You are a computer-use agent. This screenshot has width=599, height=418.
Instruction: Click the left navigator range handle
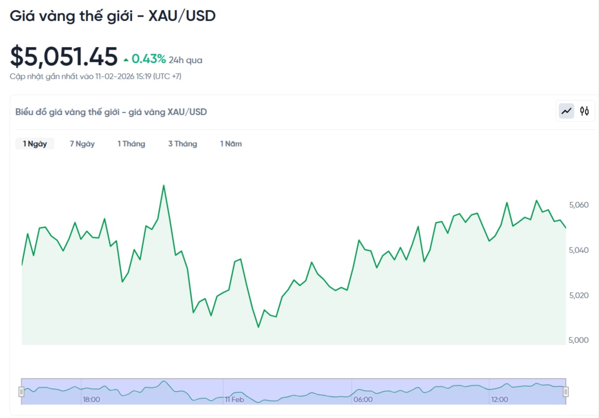point(22,391)
